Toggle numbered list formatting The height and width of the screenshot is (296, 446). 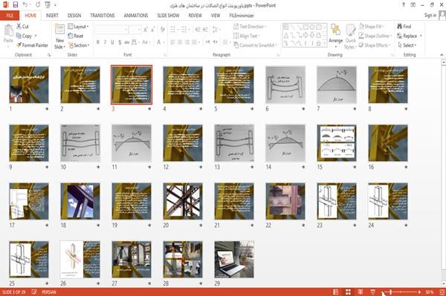coord(184,30)
